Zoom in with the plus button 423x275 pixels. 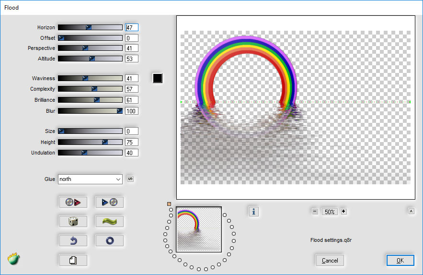click(343, 212)
